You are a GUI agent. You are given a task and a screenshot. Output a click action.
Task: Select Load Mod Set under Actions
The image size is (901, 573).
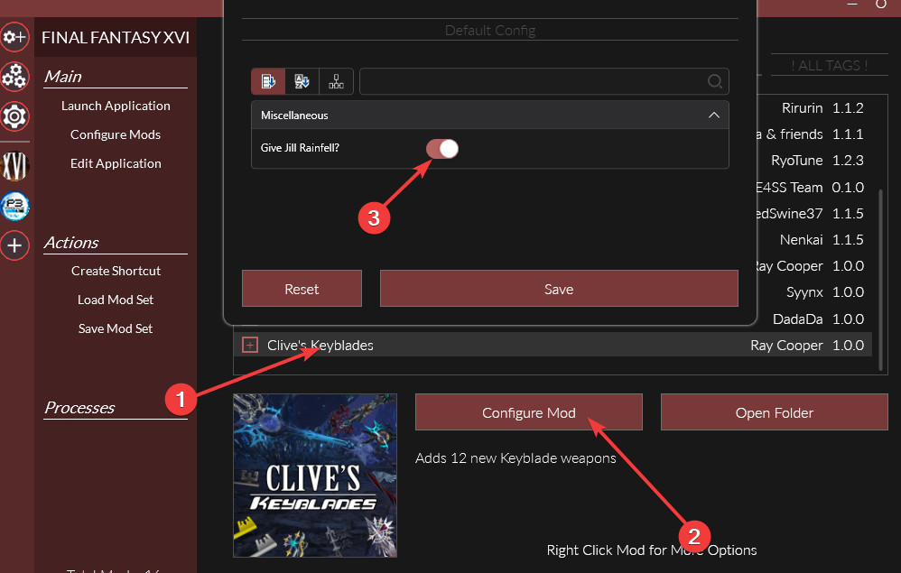(116, 299)
